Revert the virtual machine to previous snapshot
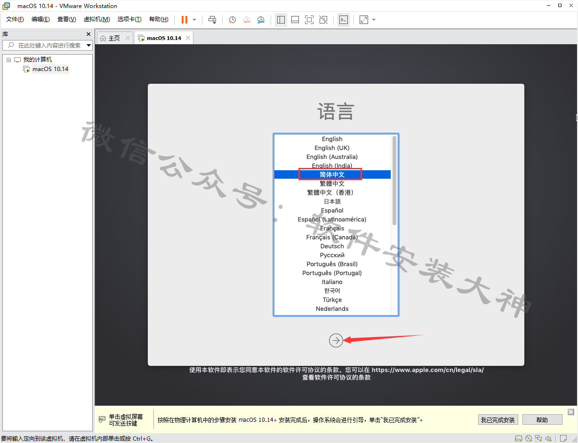The image size is (578, 443). click(247, 20)
